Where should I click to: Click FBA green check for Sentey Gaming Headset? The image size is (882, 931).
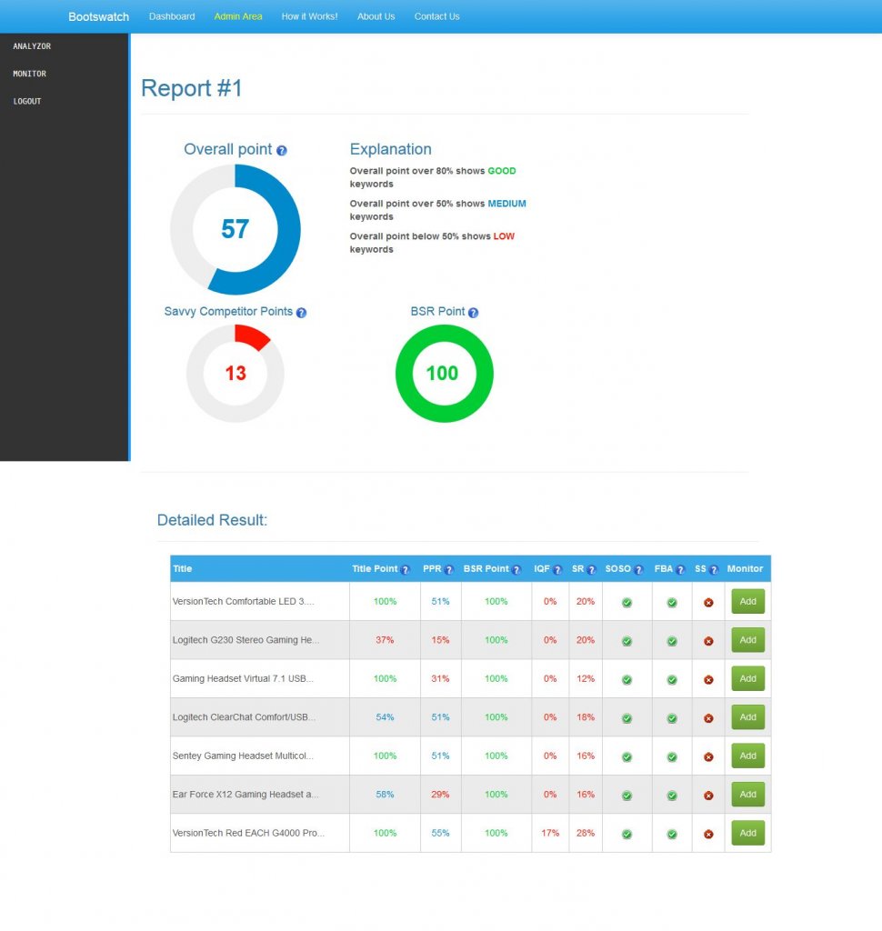pyautogui.click(x=672, y=756)
